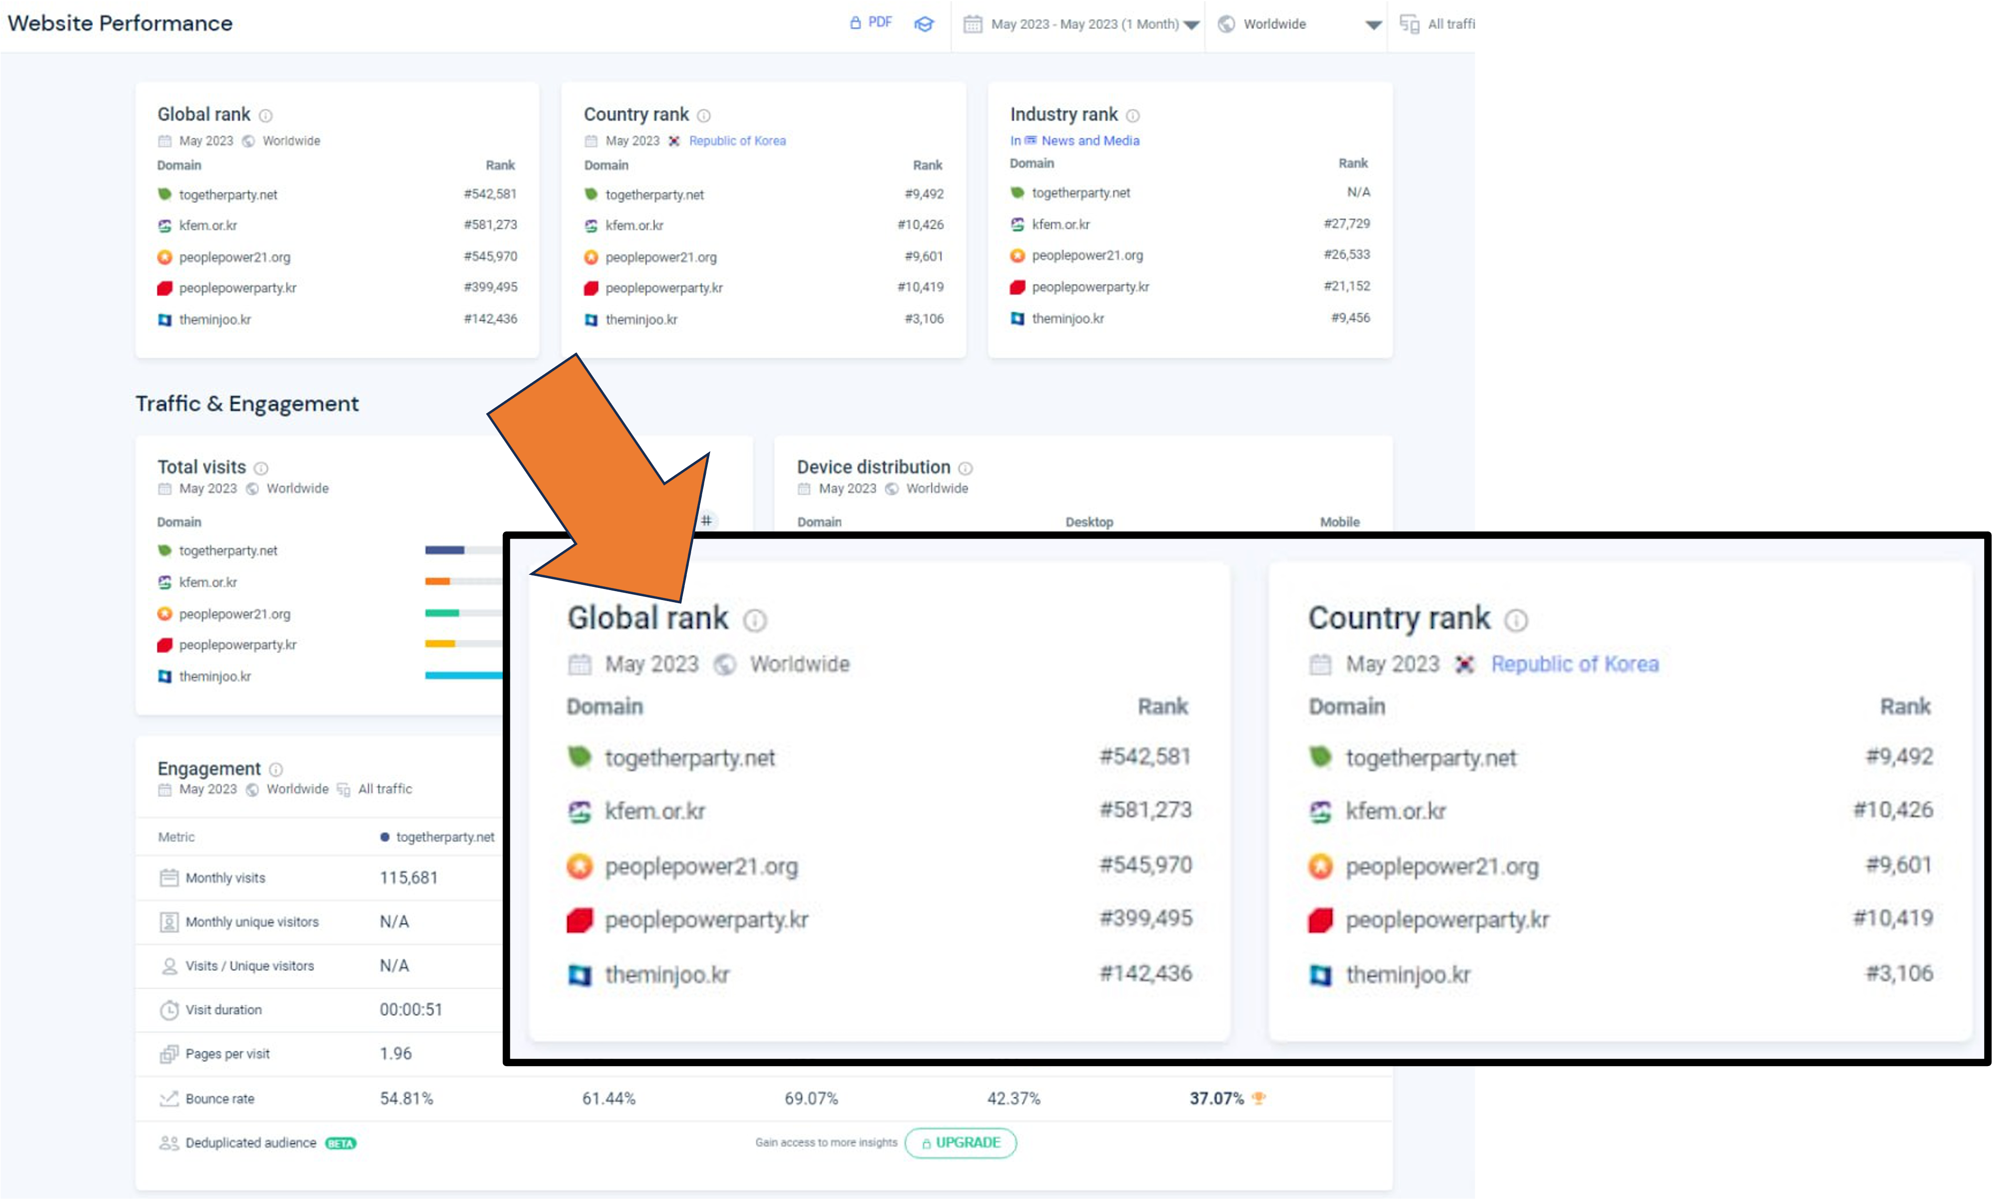This screenshot has width=1992, height=1199.
Task: Click theminjoo.kr favicon in Industry rank card
Action: pos(1016,318)
